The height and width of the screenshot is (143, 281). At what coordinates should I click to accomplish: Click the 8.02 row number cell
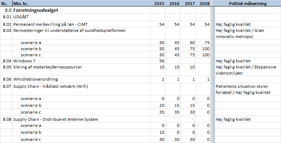click(6, 24)
